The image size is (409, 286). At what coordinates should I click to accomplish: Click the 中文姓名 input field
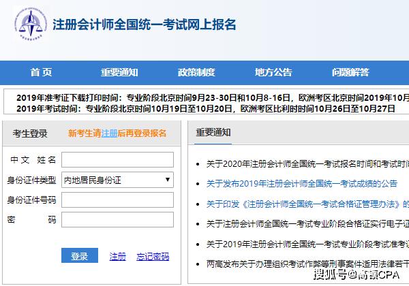pyautogui.click(x=117, y=159)
